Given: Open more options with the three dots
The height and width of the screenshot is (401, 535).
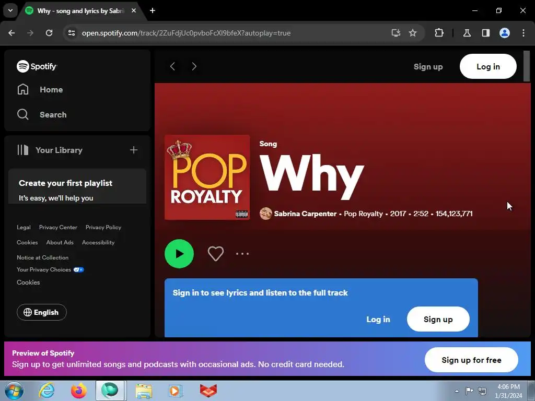Looking at the screenshot, I should click(x=242, y=254).
